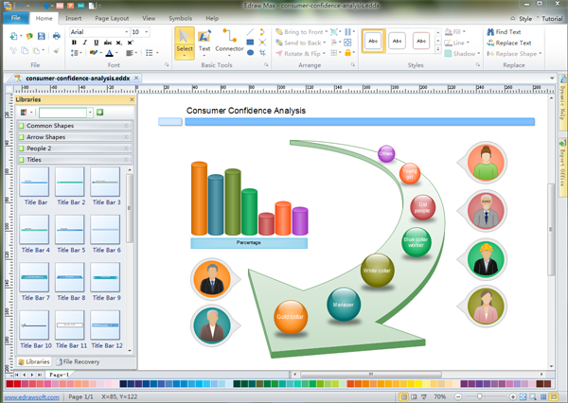Click the Strikethrough icon
Viewport: 568px width, 403px height.
[108, 43]
